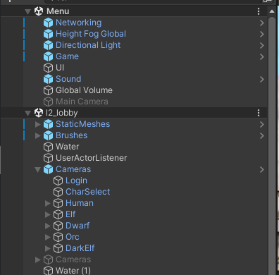Click the Networking prefab cube icon
Image resolution: width=279 pixels, height=275 pixels.
48,23
